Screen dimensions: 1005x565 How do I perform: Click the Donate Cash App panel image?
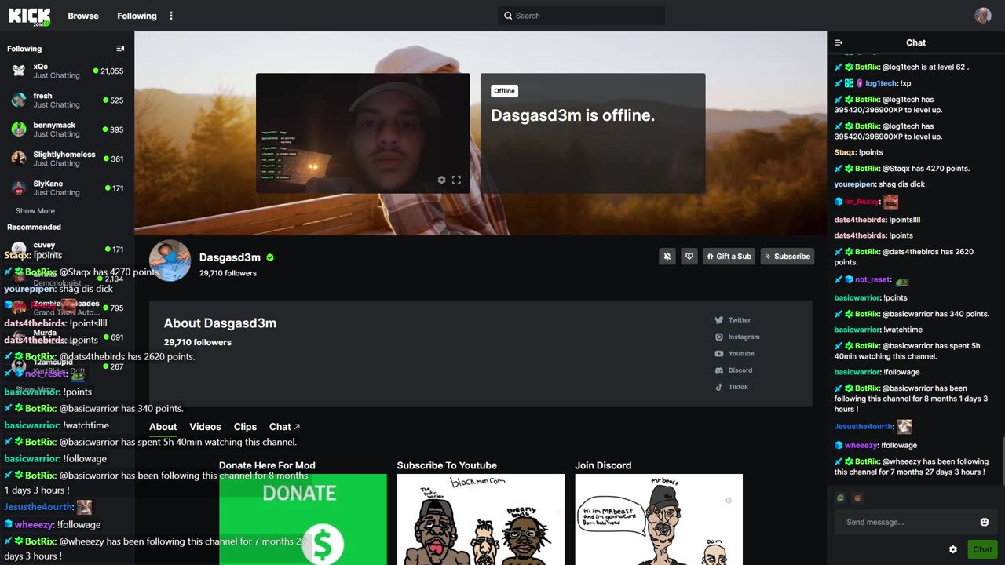[303, 519]
